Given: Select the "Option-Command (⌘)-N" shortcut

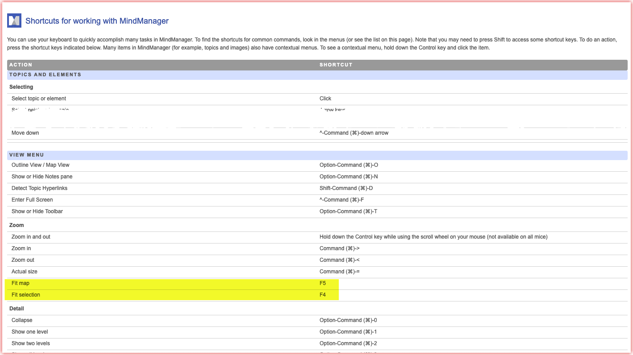Looking at the screenshot, I should [349, 177].
